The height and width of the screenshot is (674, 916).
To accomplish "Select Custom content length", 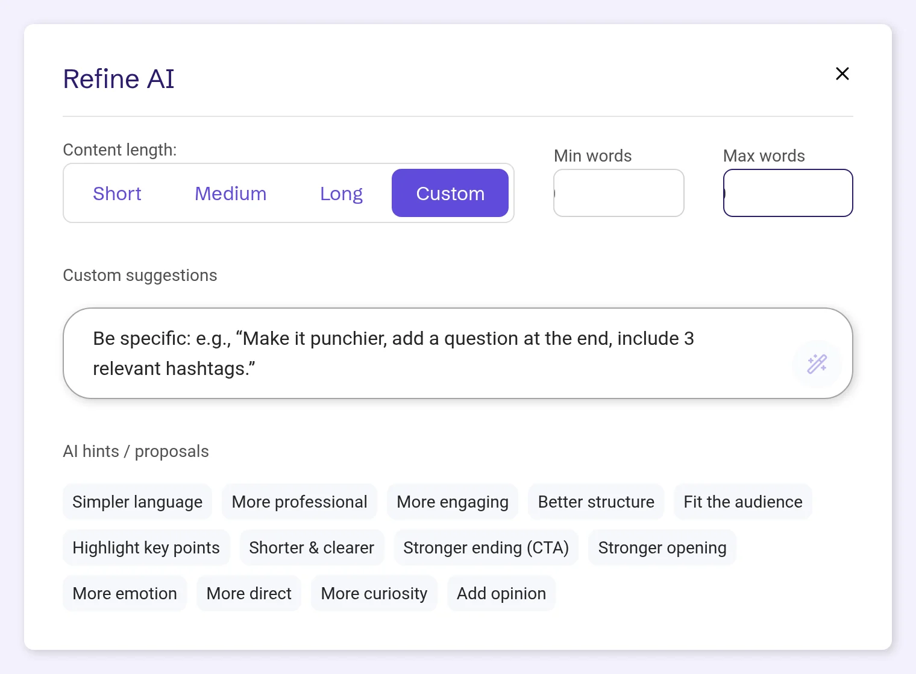I will (450, 194).
